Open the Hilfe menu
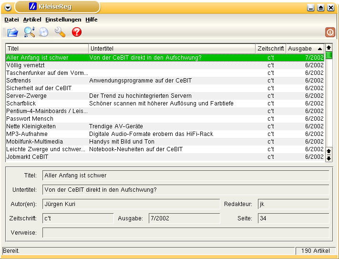Image resolution: width=339 pixels, height=259 pixels. [92, 20]
